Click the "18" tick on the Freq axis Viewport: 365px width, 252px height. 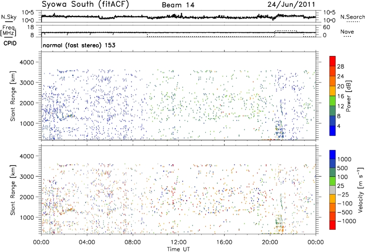click(31, 27)
